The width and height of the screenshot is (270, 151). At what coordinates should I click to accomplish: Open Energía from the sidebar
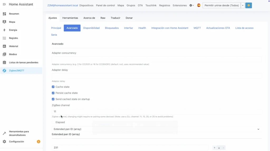click(x=13, y=30)
